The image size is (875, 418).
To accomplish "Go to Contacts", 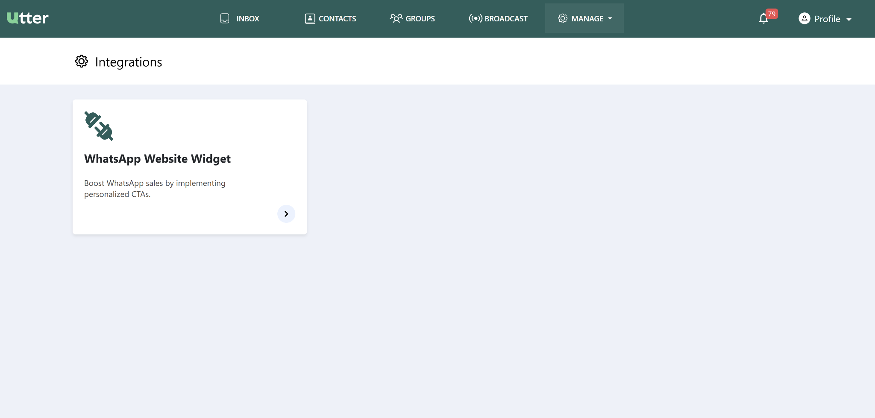I will [x=330, y=18].
